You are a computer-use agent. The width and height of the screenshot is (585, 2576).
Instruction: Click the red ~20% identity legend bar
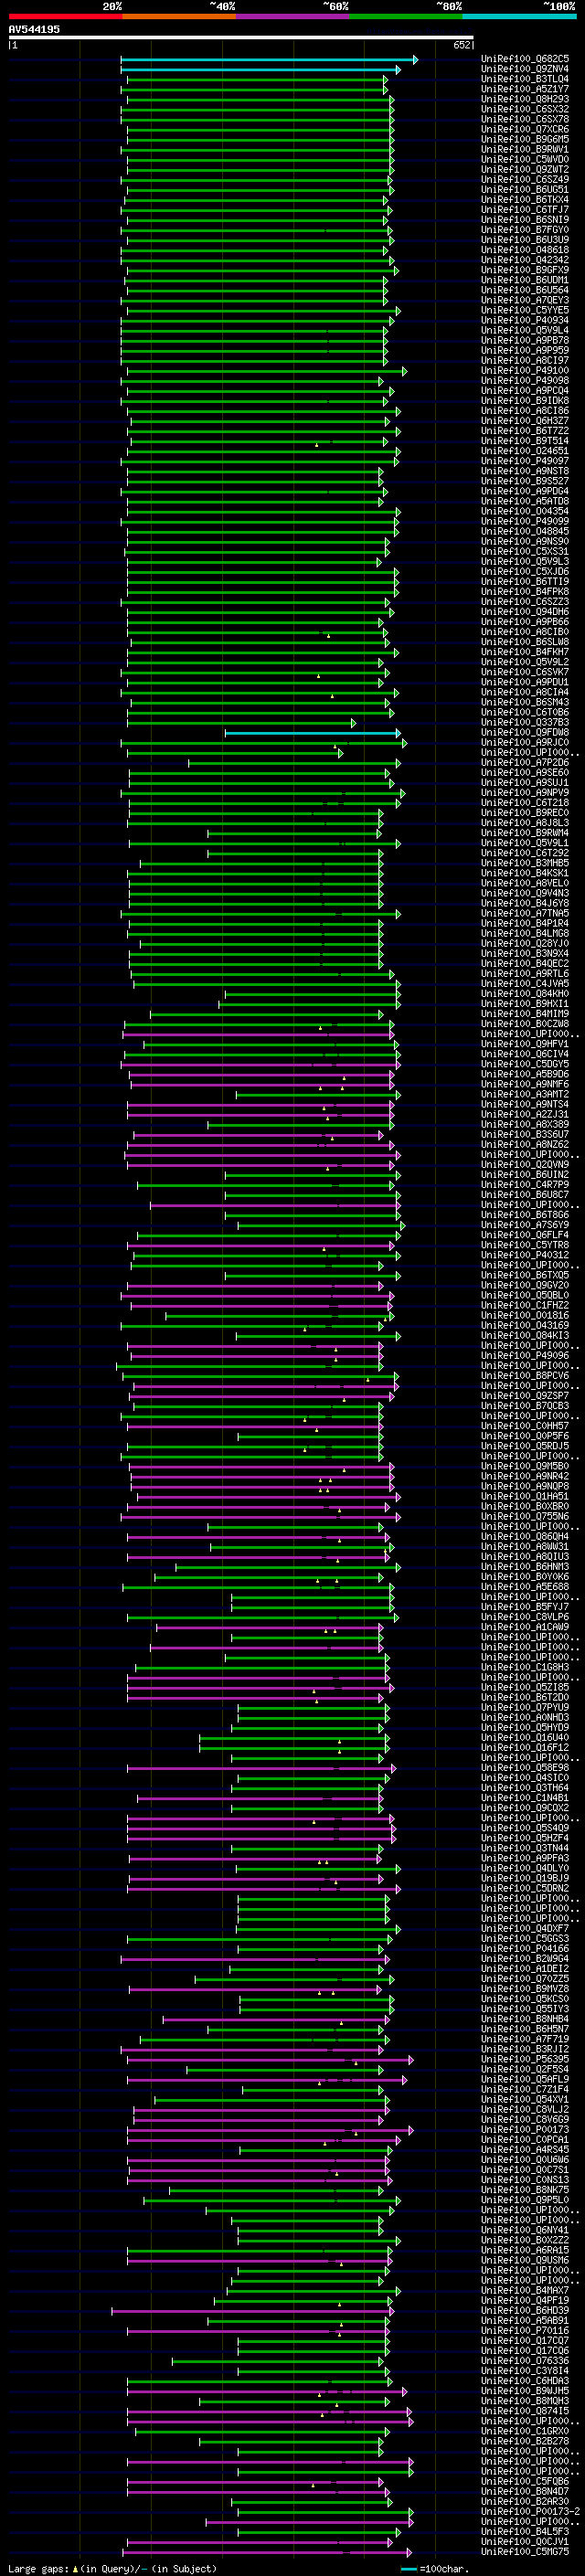[65, 16]
